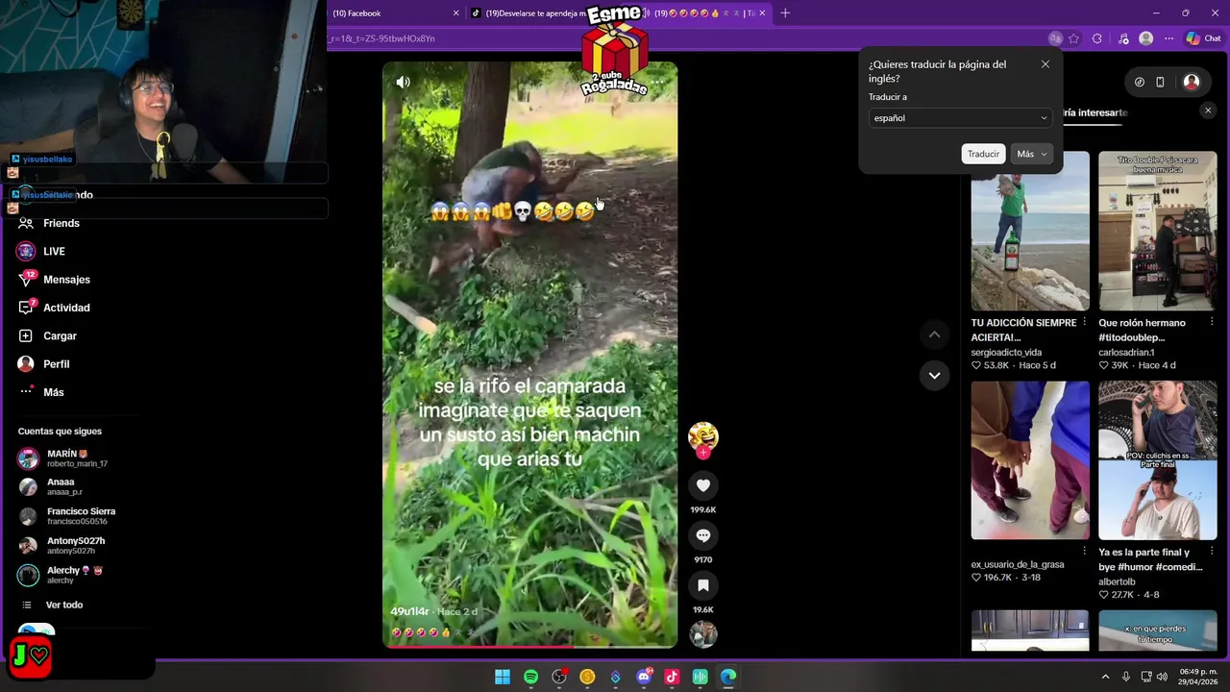Screen dimensions: 1230x692
Task: Open Spotify from the taskbar
Action: coord(531,677)
